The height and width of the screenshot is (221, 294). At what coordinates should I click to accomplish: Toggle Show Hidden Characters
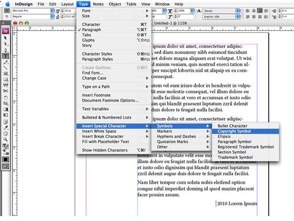tap(114, 150)
